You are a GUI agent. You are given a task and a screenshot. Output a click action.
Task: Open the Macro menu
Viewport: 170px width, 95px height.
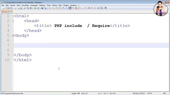tap(55, 5)
